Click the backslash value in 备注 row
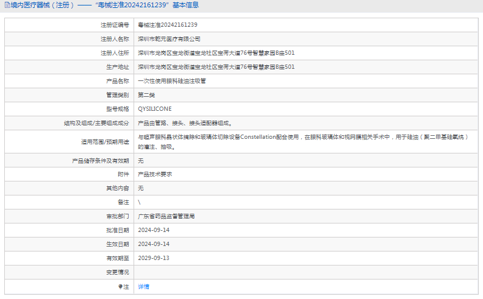The image size is (483, 299). point(139,202)
